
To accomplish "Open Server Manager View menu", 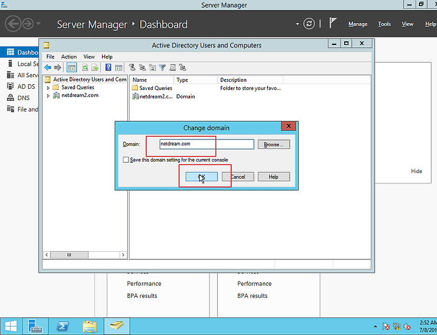I will [x=407, y=24].
